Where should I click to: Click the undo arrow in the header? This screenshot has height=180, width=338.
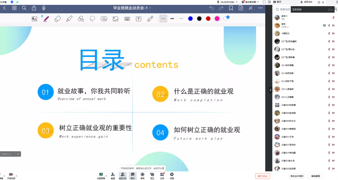[212, 8]
